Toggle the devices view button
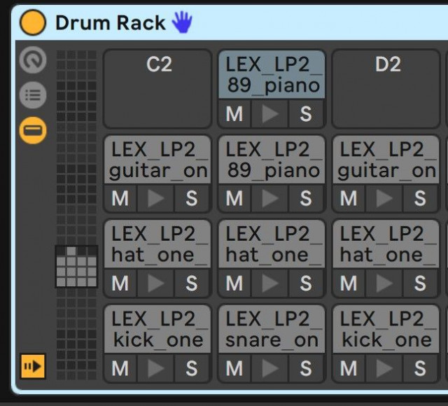Viewport: 448px width, 406px height. pyautogui.click(x=32, y=129)
